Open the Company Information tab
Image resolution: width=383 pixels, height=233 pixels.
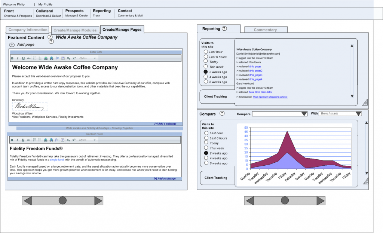point(28,30)
